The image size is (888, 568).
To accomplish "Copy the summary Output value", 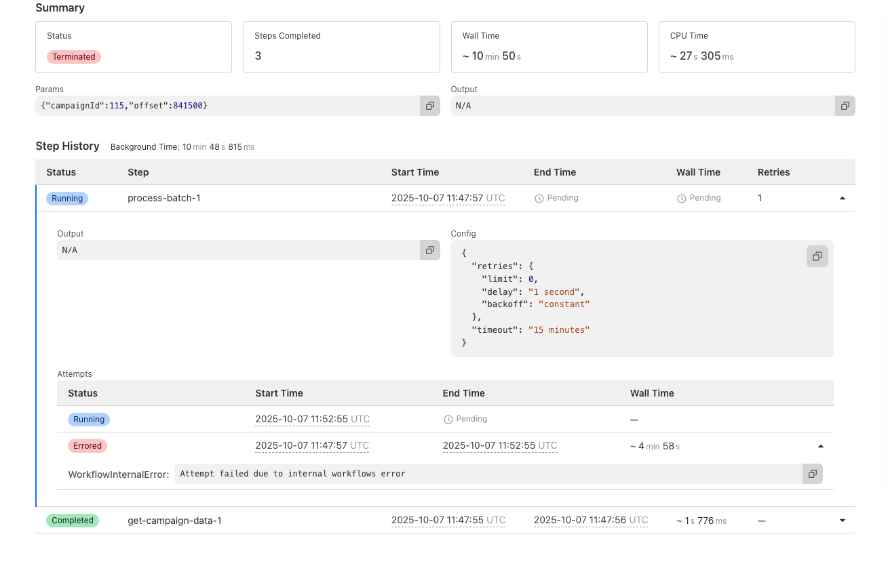I will pyautogui.click(x=845, y=106).
